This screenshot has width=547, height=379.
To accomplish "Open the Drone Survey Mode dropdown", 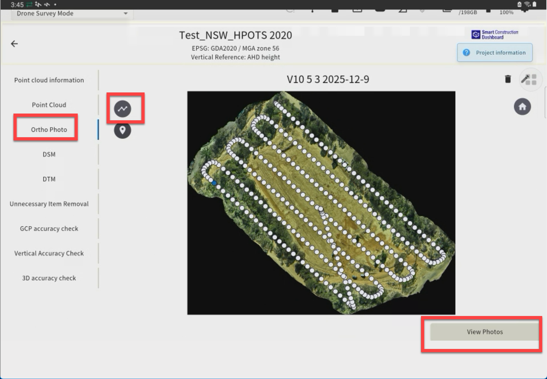I will (72, 13).
